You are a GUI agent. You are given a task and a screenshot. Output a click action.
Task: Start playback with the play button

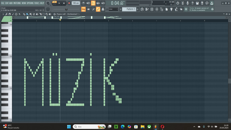pyautogui.click(x=59, y=3)
